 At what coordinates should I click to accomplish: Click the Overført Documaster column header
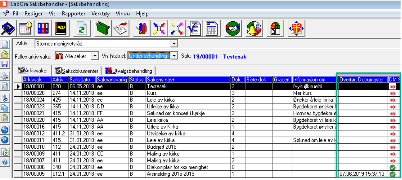coord(363,80)
